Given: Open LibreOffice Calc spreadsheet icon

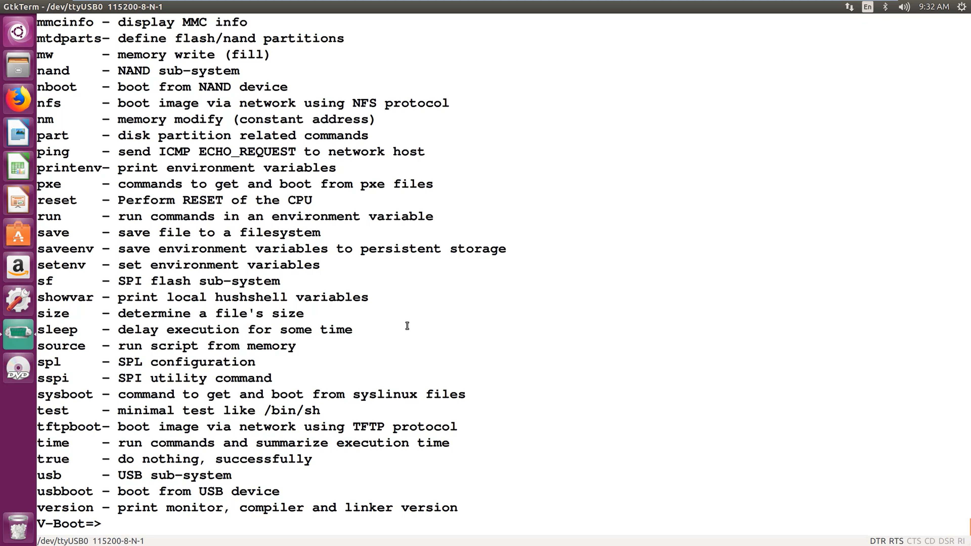Looking at the screenshot, I should [18, 166].
